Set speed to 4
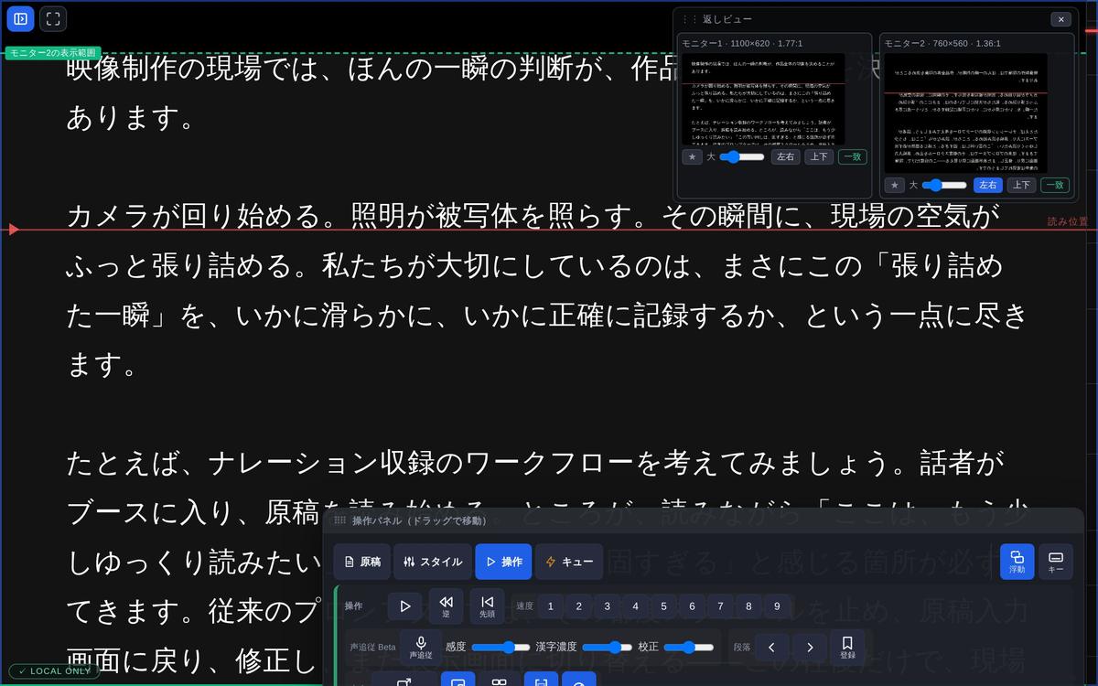1098x686 pixels. coord(635,606)
